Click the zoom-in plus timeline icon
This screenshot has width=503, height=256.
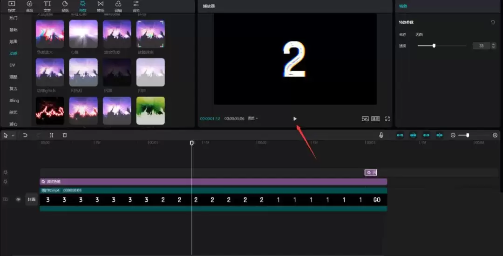click(495, 135)
